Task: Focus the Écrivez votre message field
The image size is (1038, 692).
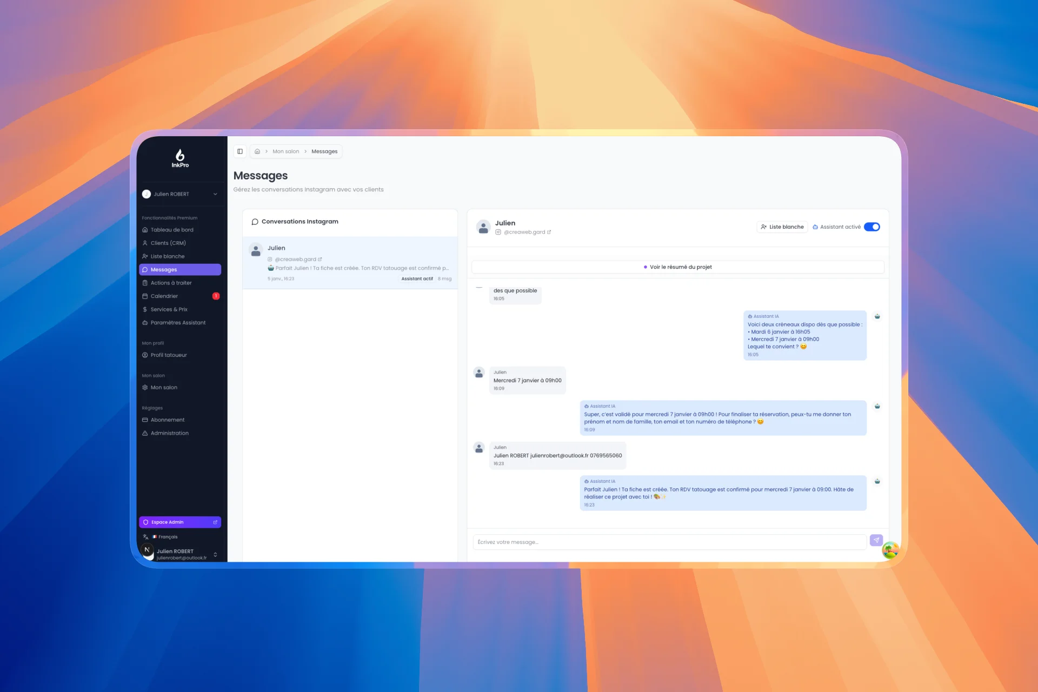Action: [x=669, y=542]
